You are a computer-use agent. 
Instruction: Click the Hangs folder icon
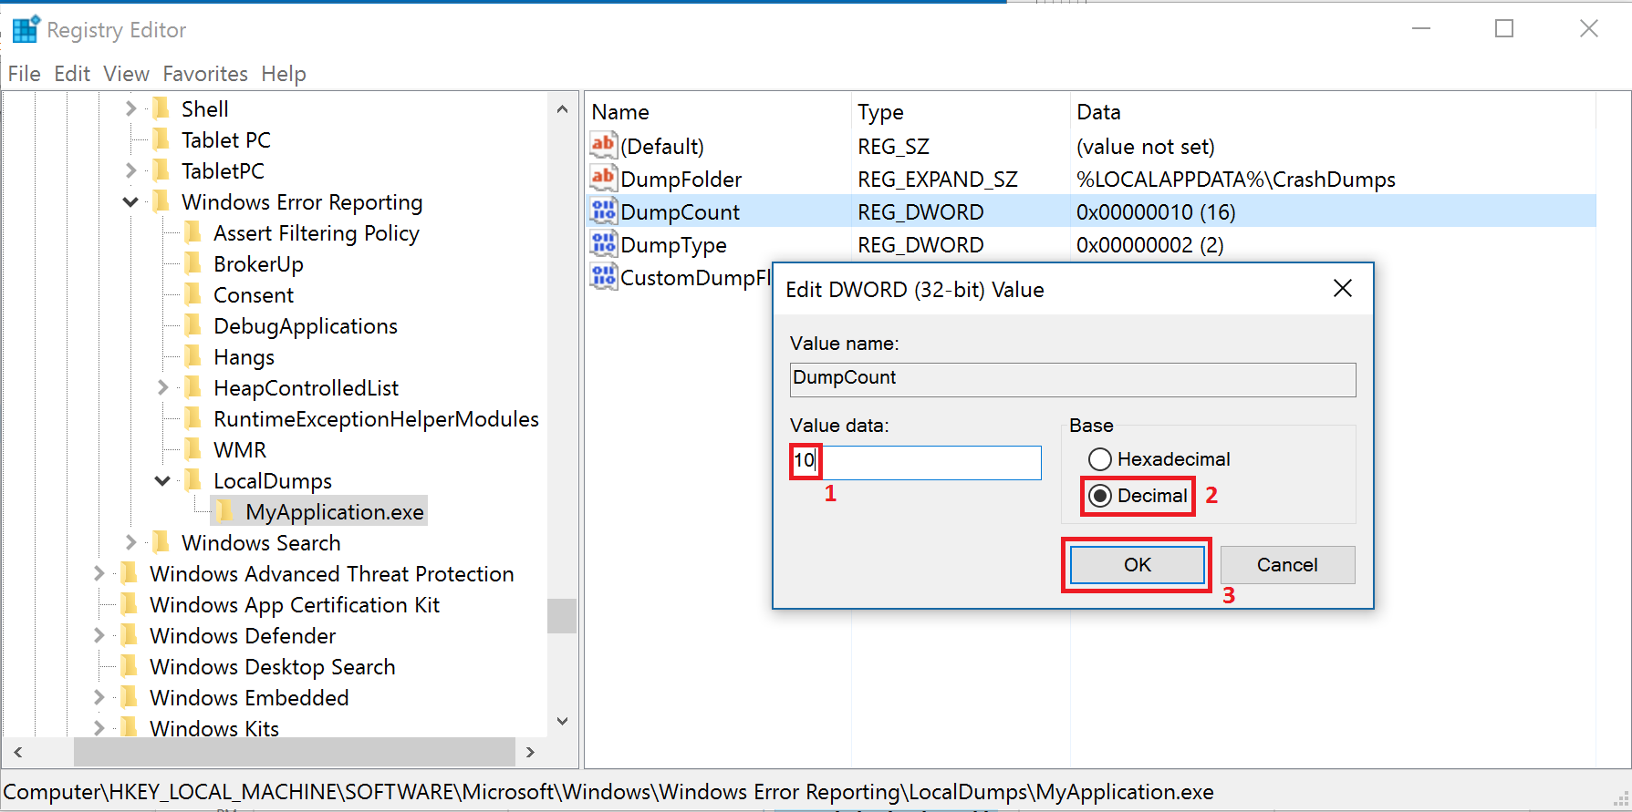(x=193, y=356)
